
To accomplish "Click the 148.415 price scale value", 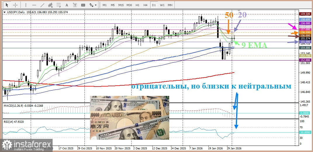I will coord(305,82).
